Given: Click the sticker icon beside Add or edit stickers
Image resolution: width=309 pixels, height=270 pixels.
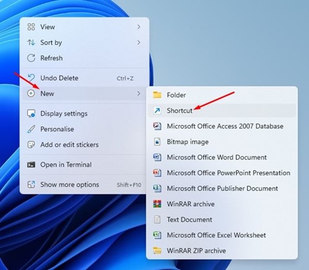Looking at the screenshot, I should coord(31,145).
